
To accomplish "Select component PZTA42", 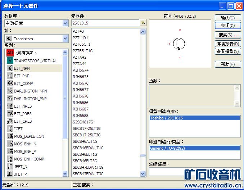I will pyautogui.click(x=80, y=57).
